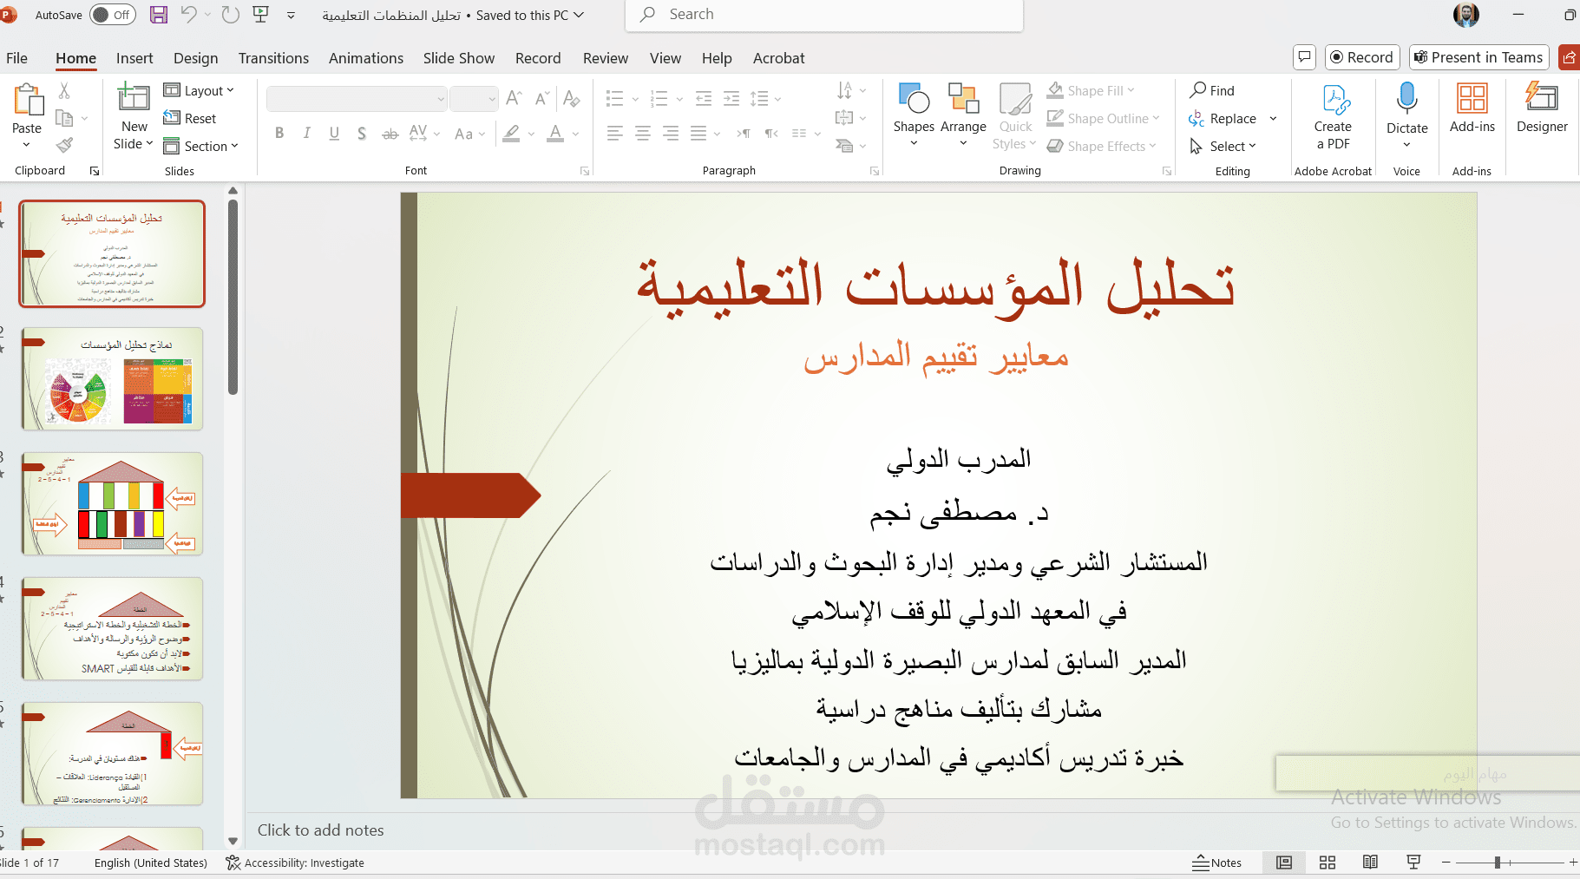Open Customize Quick Access Toolbar dropdown

click(291, 15)
